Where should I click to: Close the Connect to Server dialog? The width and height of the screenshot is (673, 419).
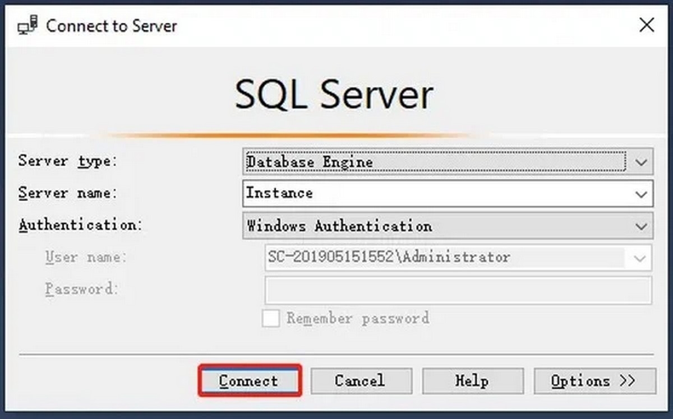point(647,25)
